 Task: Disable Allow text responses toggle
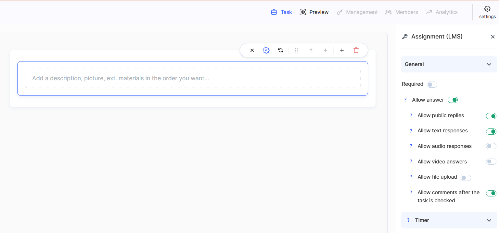491,131
